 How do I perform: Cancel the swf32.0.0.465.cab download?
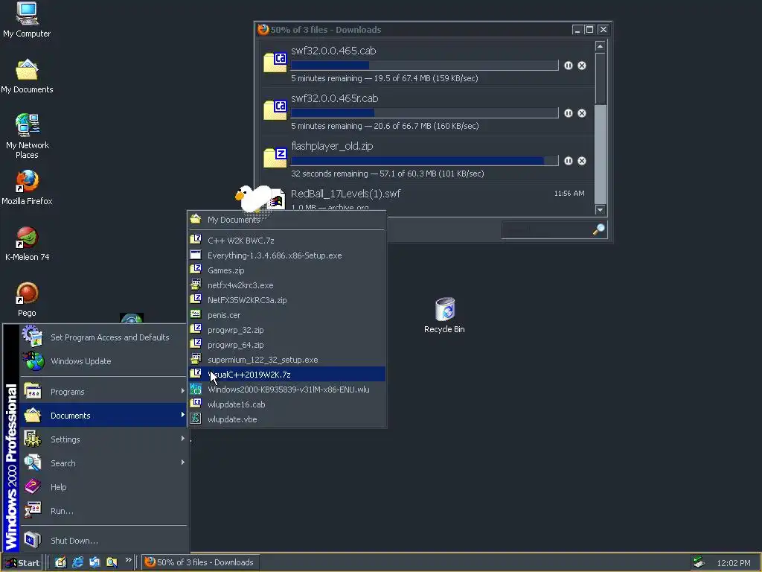[x=582, y=66]
